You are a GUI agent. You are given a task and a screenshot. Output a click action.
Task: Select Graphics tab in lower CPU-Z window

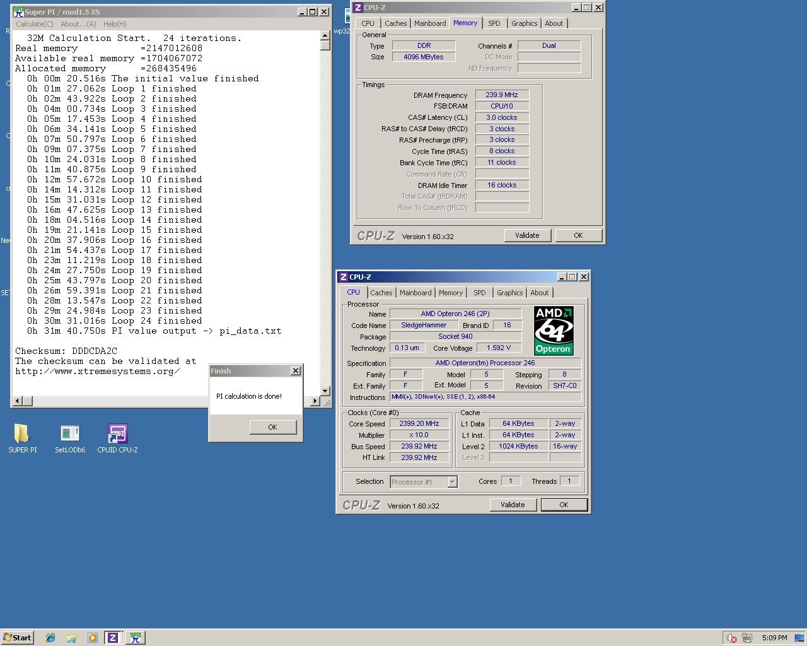pos(510,293)
